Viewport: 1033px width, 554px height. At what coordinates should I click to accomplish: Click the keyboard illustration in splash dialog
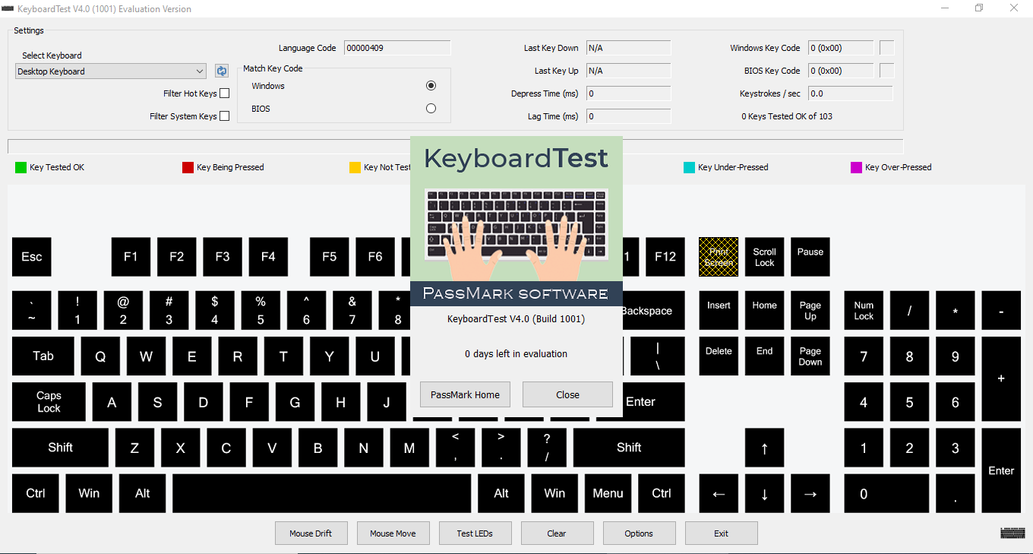[x=516, y=233]
